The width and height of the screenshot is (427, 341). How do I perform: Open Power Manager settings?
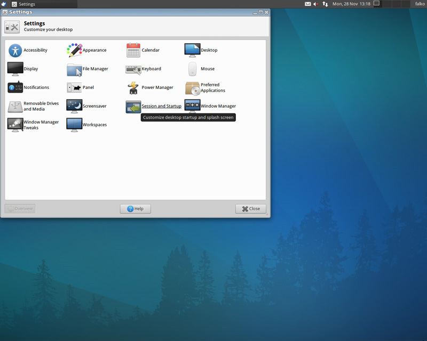(x=133, y=88)
